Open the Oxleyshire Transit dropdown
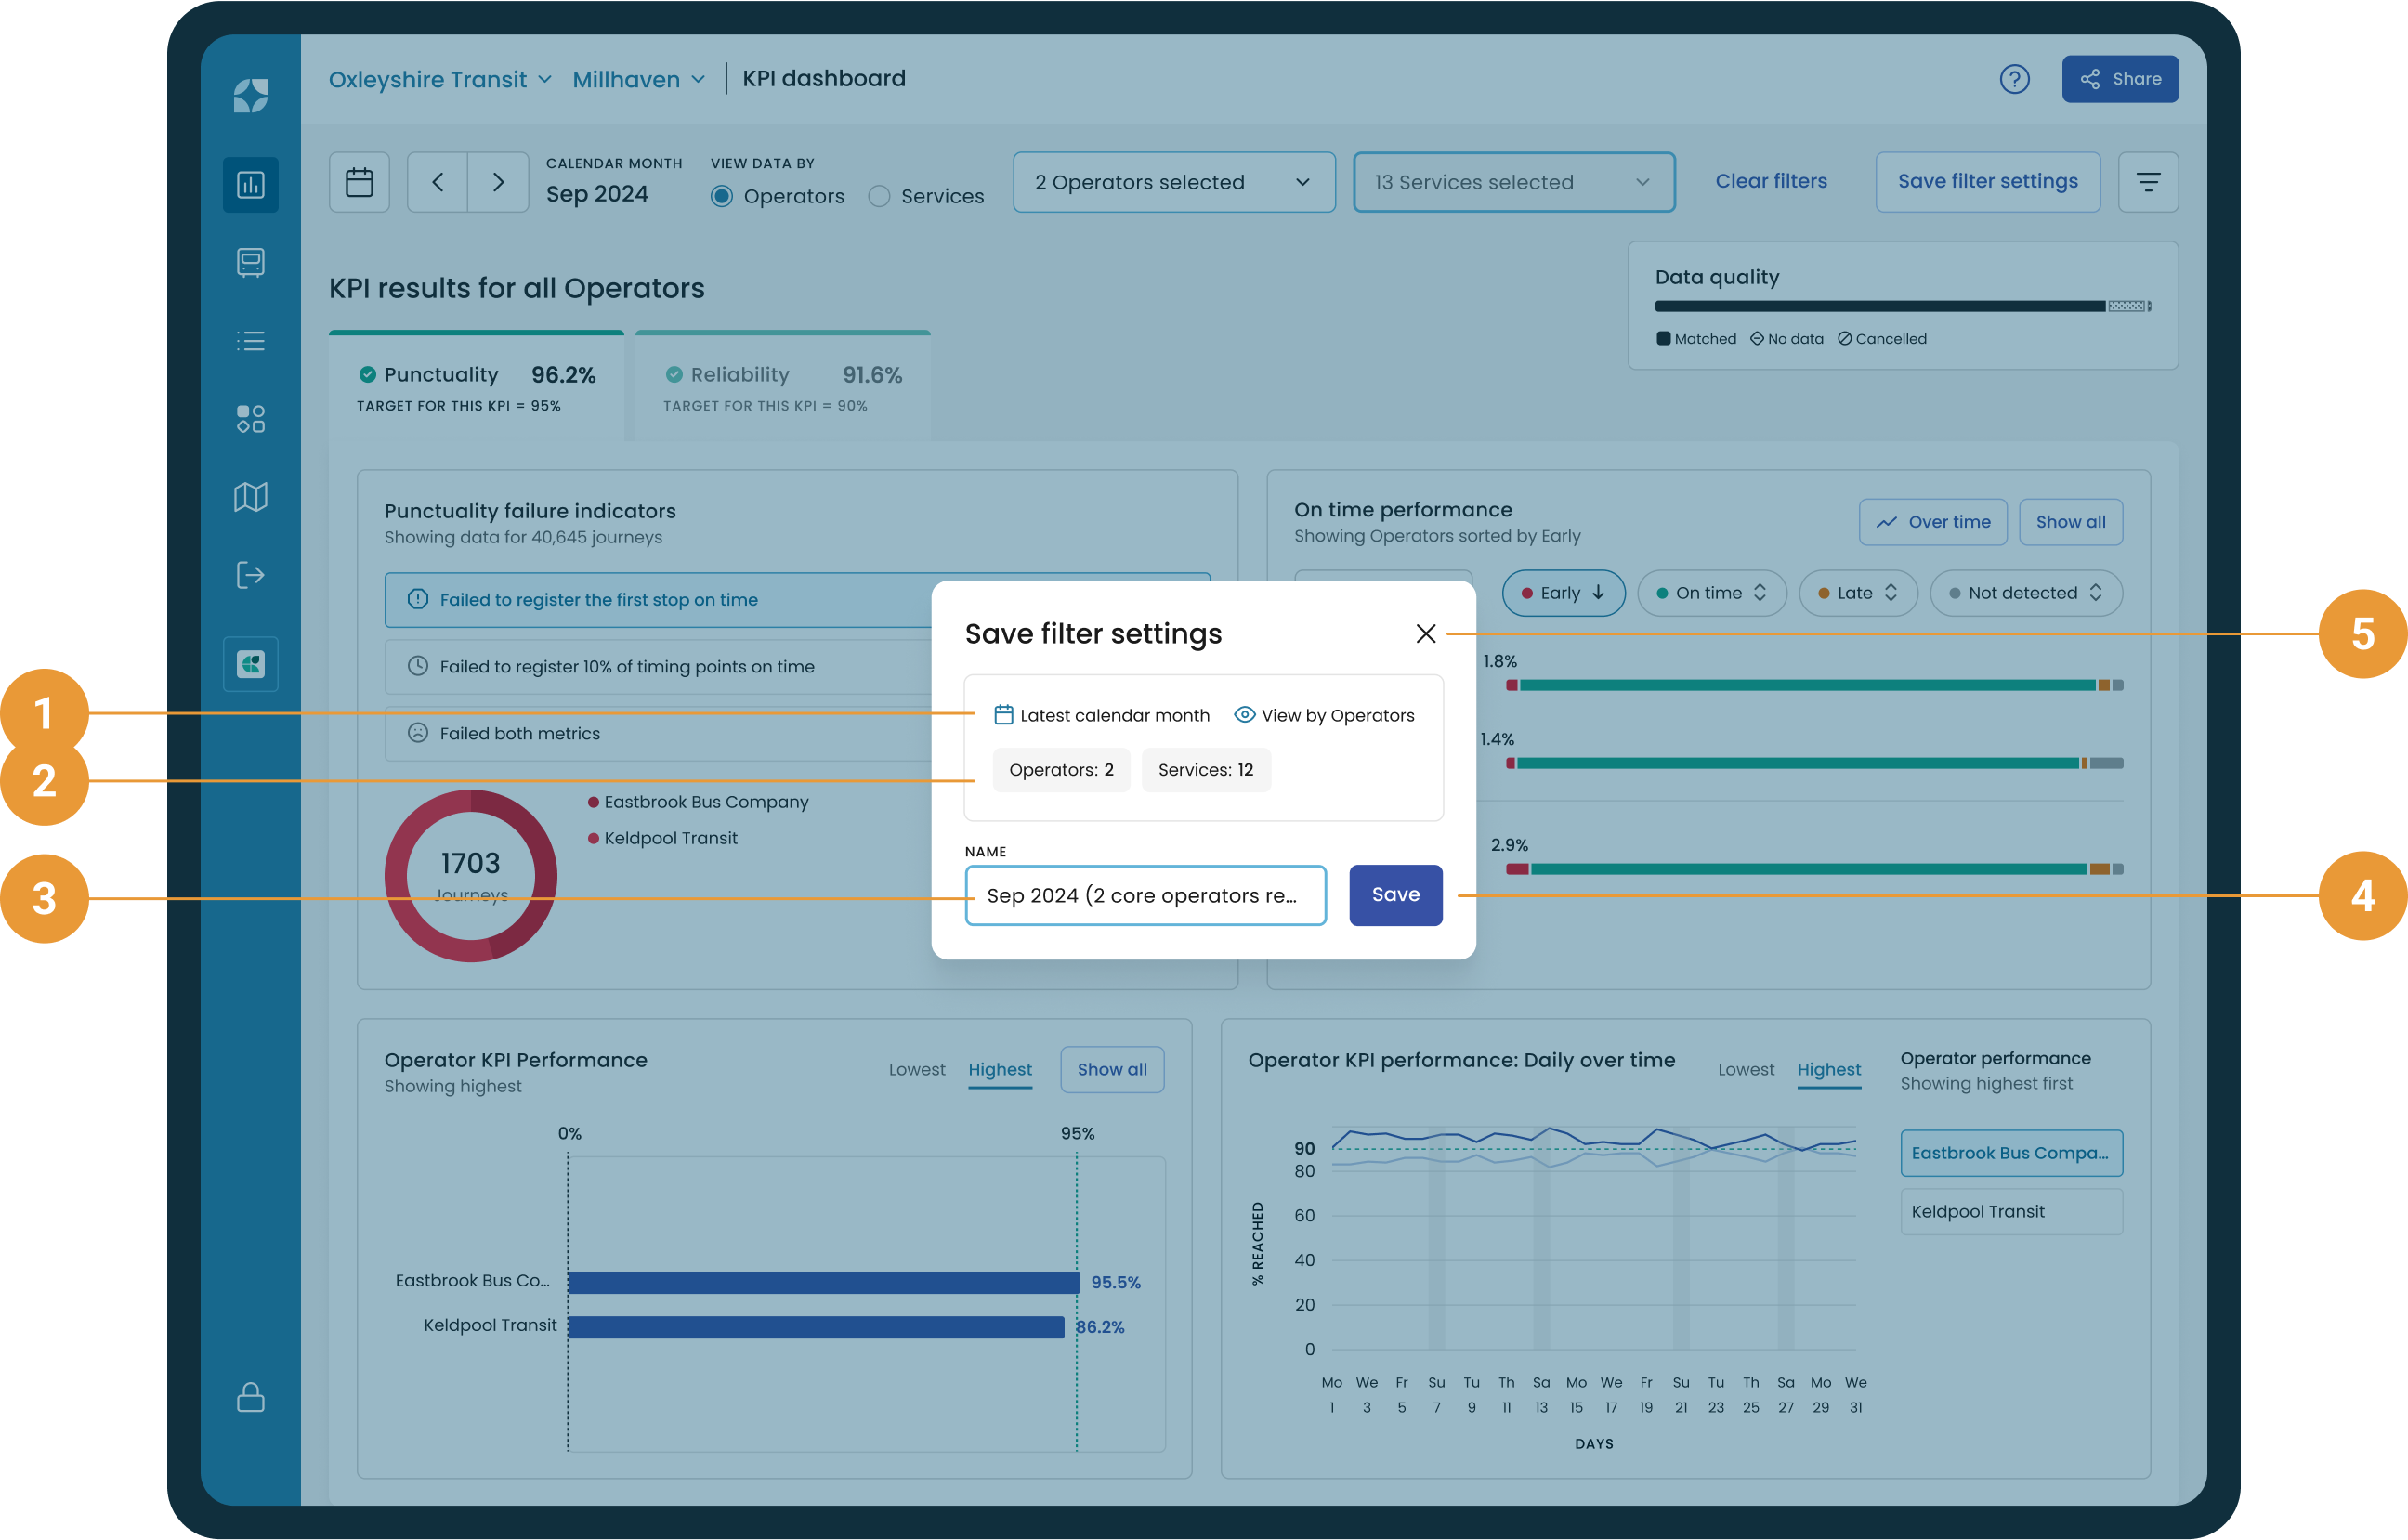Image resolution: width=2408 pixels, height=1540 pixels. (440, 79)
